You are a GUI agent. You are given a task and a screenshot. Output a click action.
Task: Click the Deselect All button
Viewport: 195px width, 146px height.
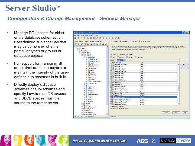tap(184, 68)
